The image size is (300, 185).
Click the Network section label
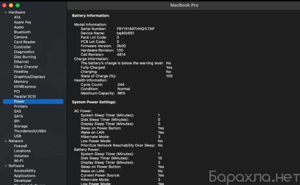pyautogui.click(x=16, y=141)
